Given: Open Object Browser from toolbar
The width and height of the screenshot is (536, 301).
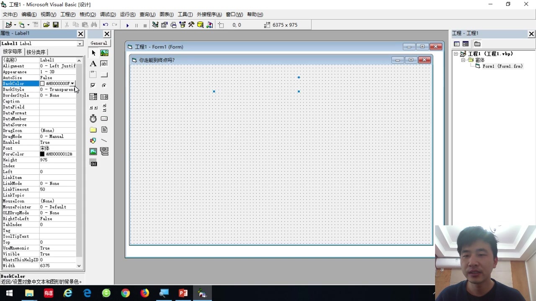Looking at the screenshot, I should [183, 25].
